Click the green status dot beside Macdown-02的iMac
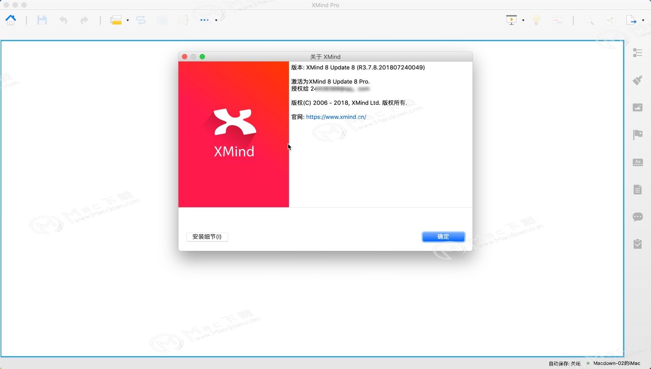651x369 pixels. click(x=588, y=363)
